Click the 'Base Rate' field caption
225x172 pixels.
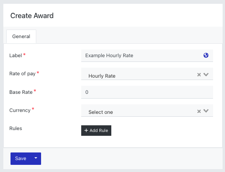coord(21,92)
